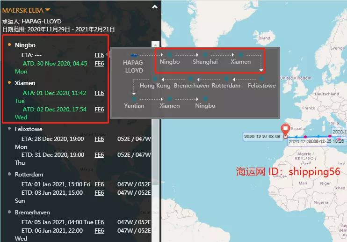Open FE6 link for Xiamen ATA
Image resolution: width=347 pixels, height=242 pixels.
[x=99, y=93]
